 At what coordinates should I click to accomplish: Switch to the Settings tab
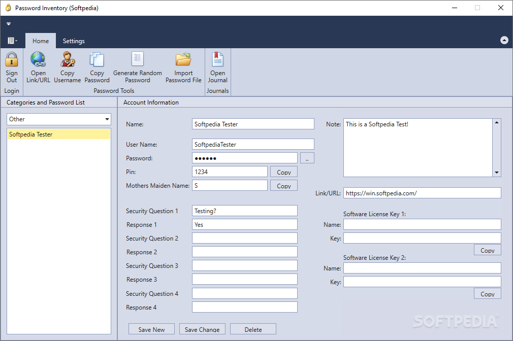pyautogui.click(x=74, y=41)
